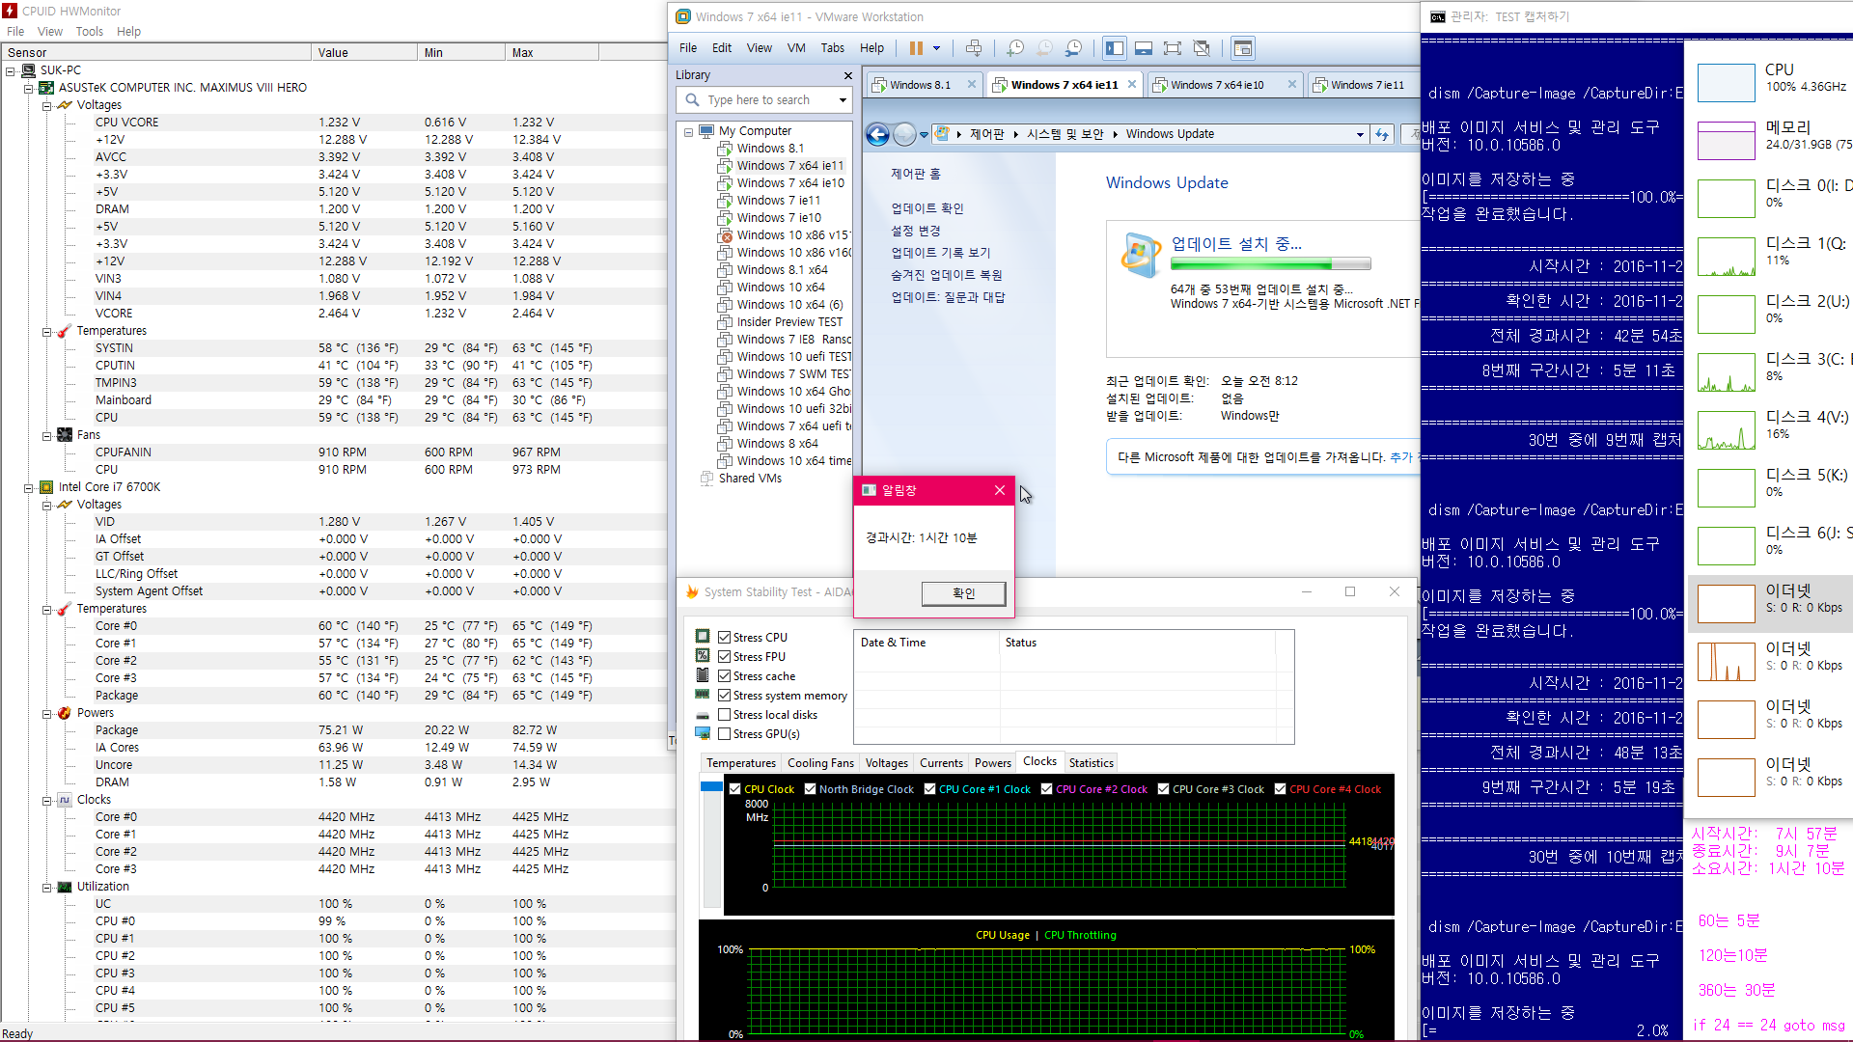
Task: Open 업데이트 기록 보기 link
Action: click(x=941, y=253)
